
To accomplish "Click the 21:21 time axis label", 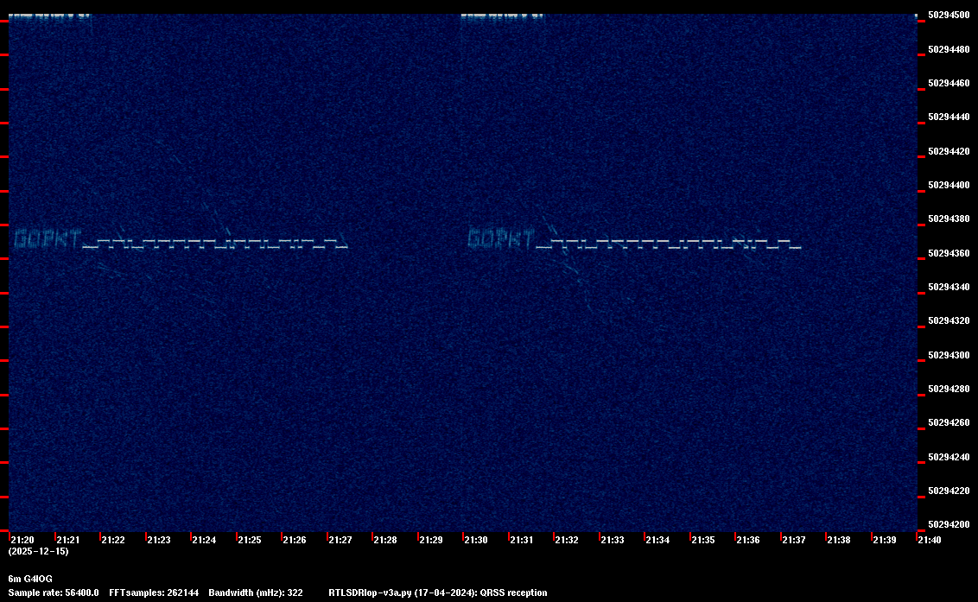I will 68,540.
